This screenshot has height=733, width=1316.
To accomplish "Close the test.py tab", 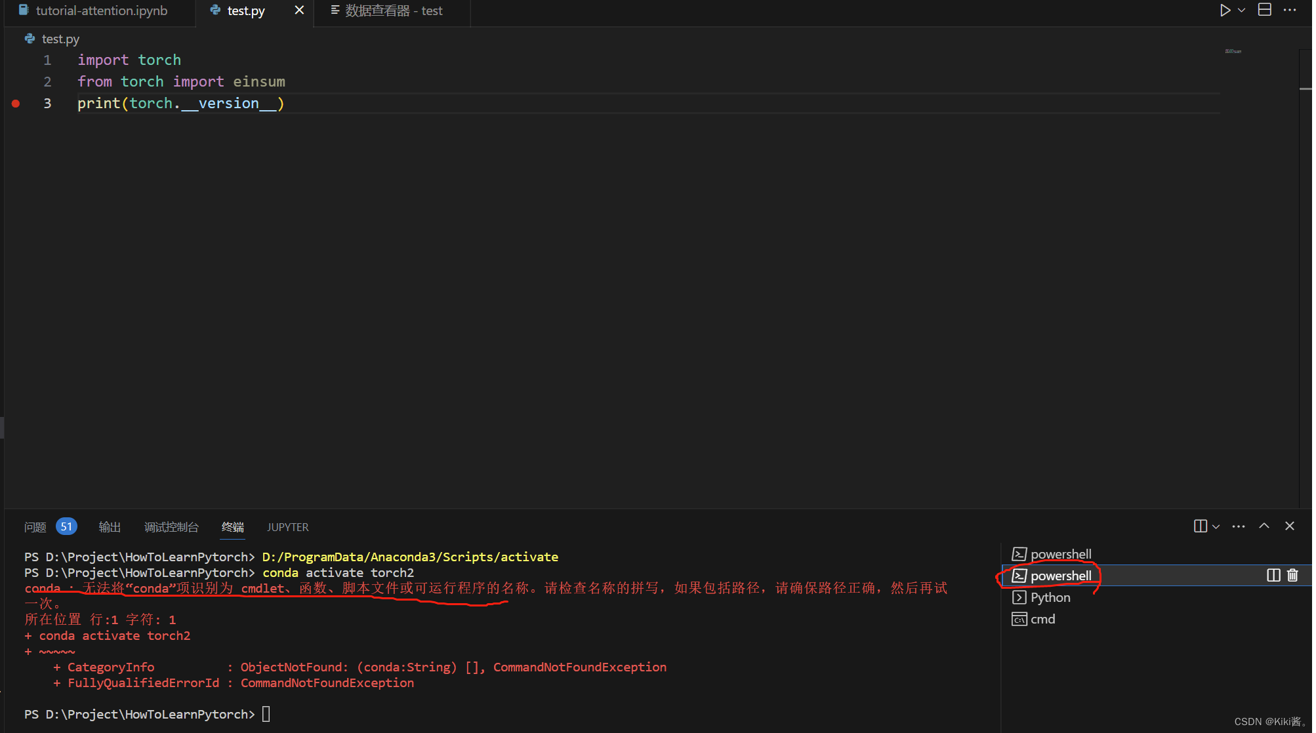I will click(298, 10).
